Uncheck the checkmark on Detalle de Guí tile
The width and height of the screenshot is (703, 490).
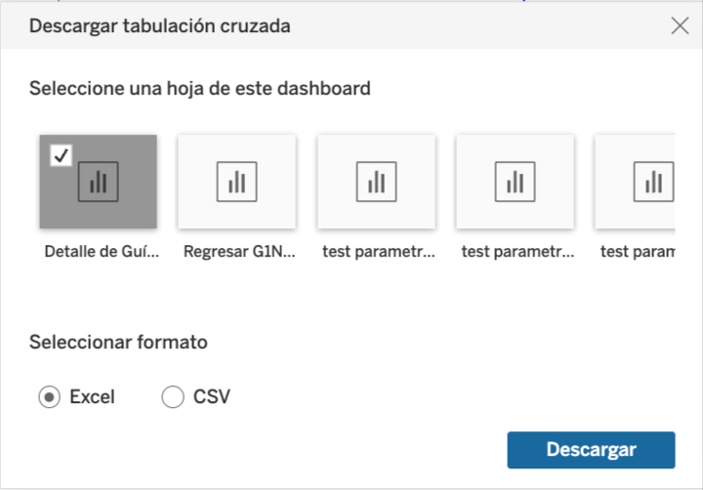(61, 155)
